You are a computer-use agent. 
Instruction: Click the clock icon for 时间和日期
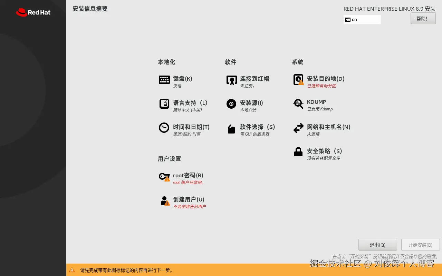[164, 128]
